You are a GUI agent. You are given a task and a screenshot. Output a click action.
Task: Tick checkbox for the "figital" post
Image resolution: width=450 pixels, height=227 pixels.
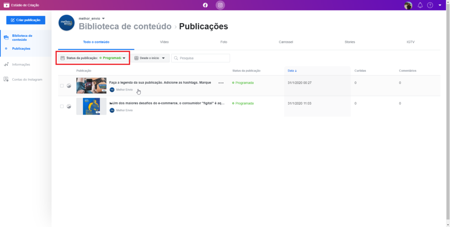pos(62,106)
